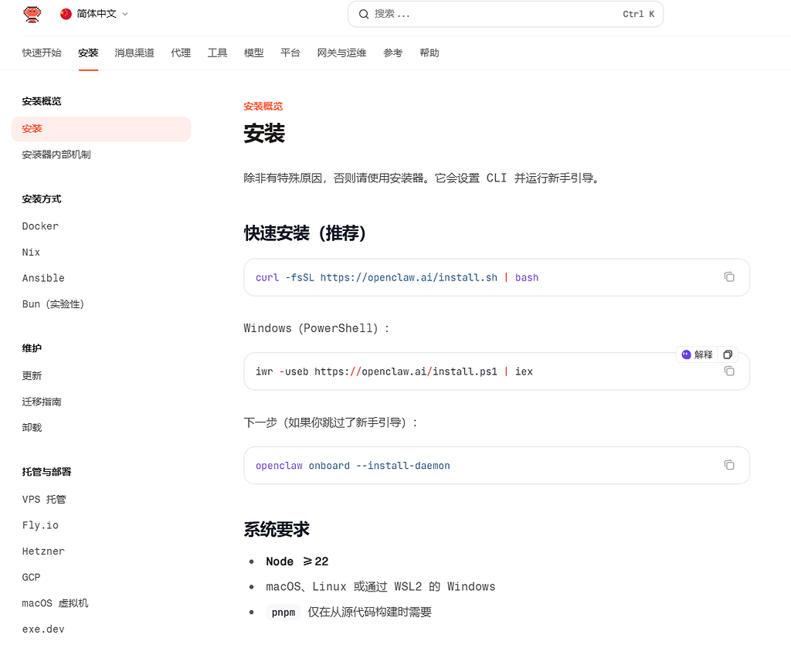This screenshot has width=791, height=648.
Task: Click the iwr install.ps1 code text
Action: (x=394, y=371)
